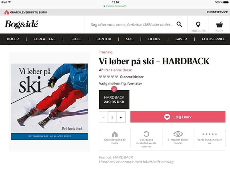230x172 pixels.
Task: Click the five-star Vores kunder elsker os icon
Action: (210, 134)
